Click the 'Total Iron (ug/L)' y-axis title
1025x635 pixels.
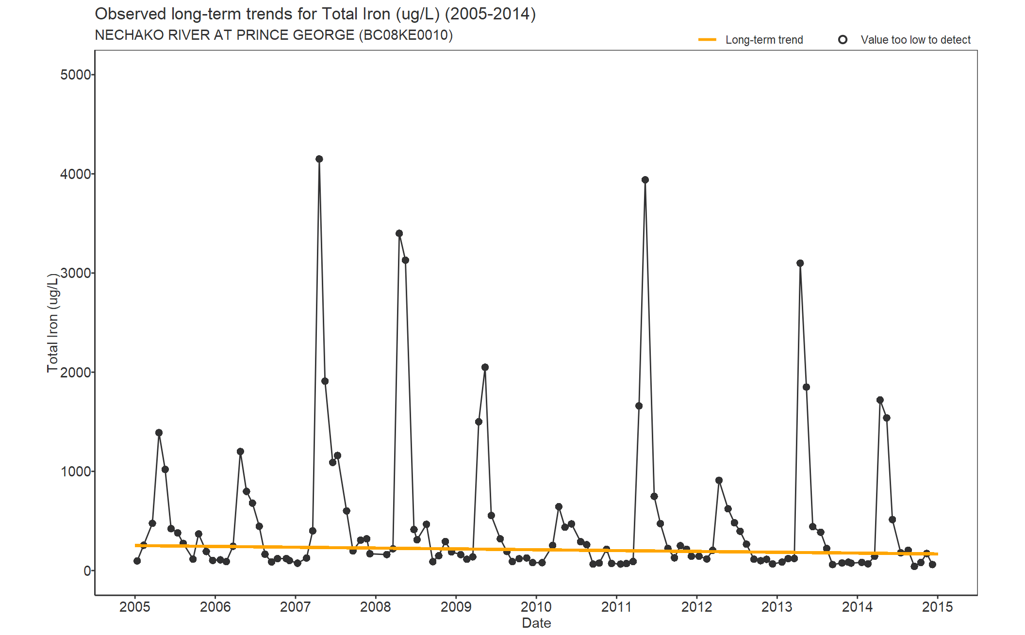(x=52, y=323)
